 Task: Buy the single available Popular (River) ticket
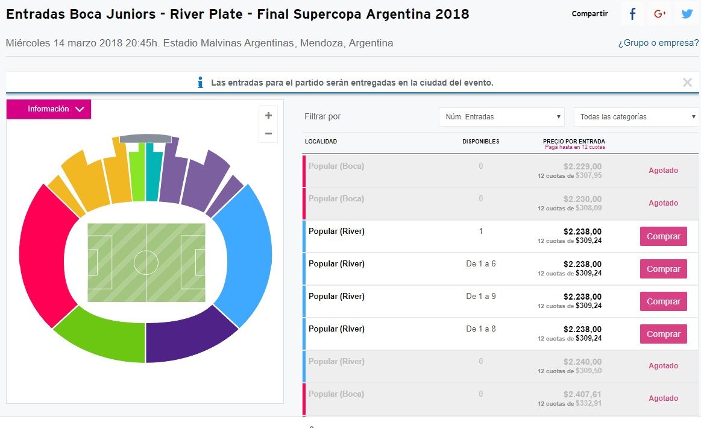pos(663,236)
